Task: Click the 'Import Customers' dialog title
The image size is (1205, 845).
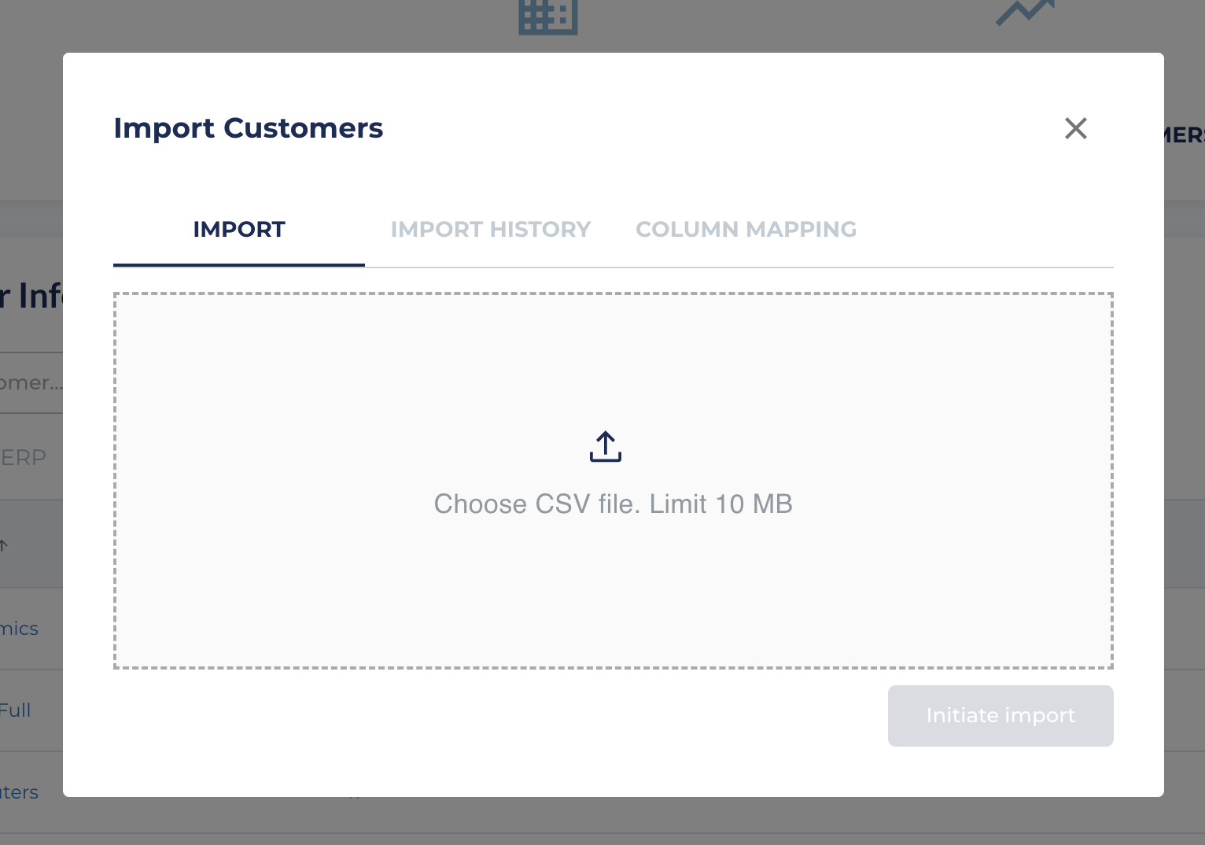Action: (x=249, y=128)
